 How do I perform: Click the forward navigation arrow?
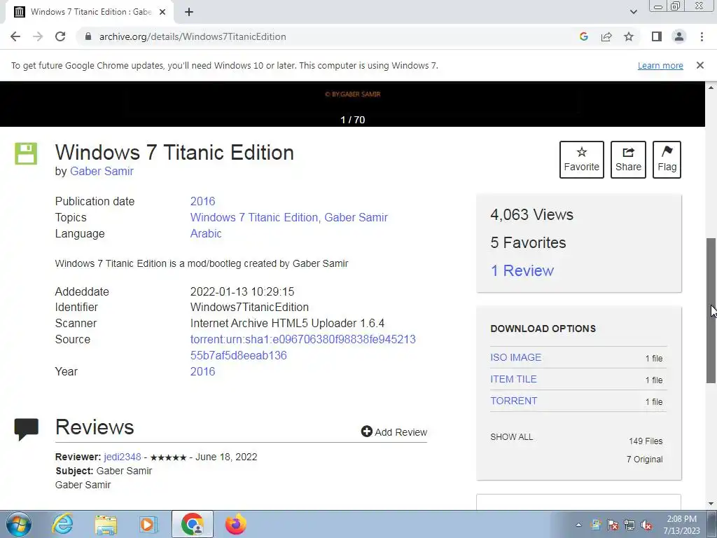38,36
